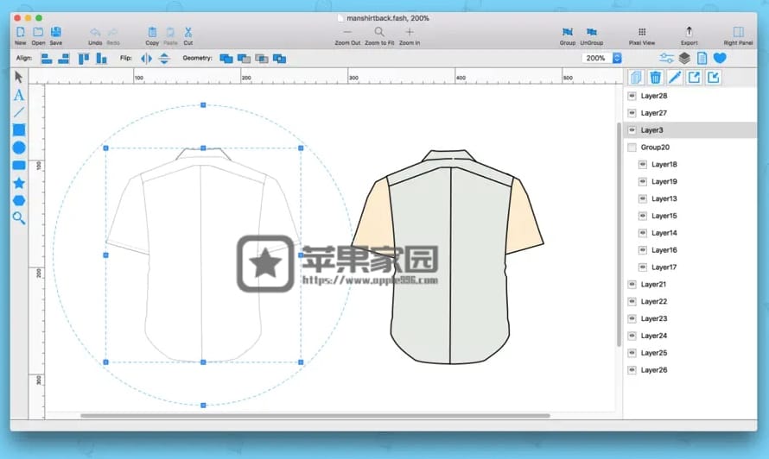This screenshot has width=769, height=459.
Task: Select the Circle tool
Action: 19,148
